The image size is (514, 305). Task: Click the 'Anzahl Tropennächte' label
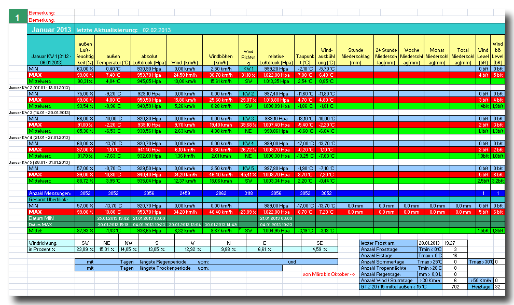pos(388,268)
